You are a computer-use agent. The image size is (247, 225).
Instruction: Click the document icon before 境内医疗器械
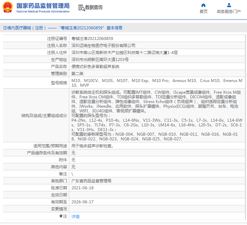click(x=5, y=28)
